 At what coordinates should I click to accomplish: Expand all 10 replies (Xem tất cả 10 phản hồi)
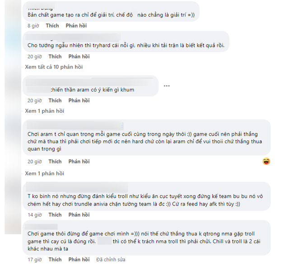coord(54,67)
